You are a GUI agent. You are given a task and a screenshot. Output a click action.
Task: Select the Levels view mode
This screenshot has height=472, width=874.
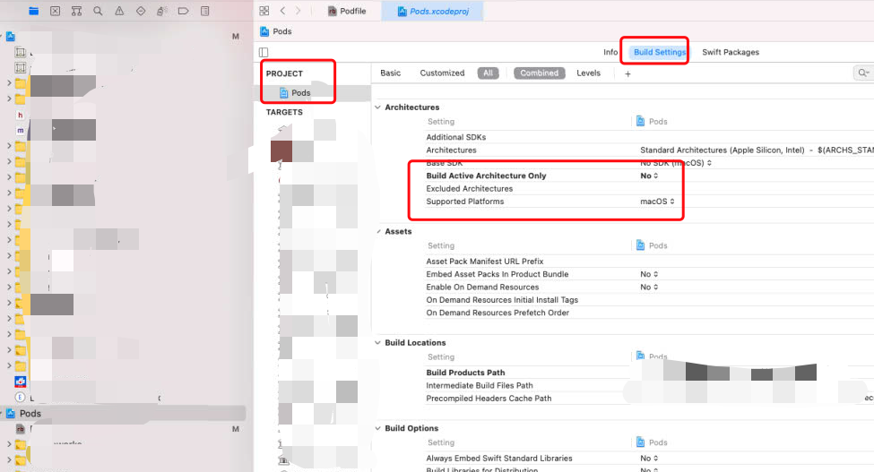pos(588,73)
